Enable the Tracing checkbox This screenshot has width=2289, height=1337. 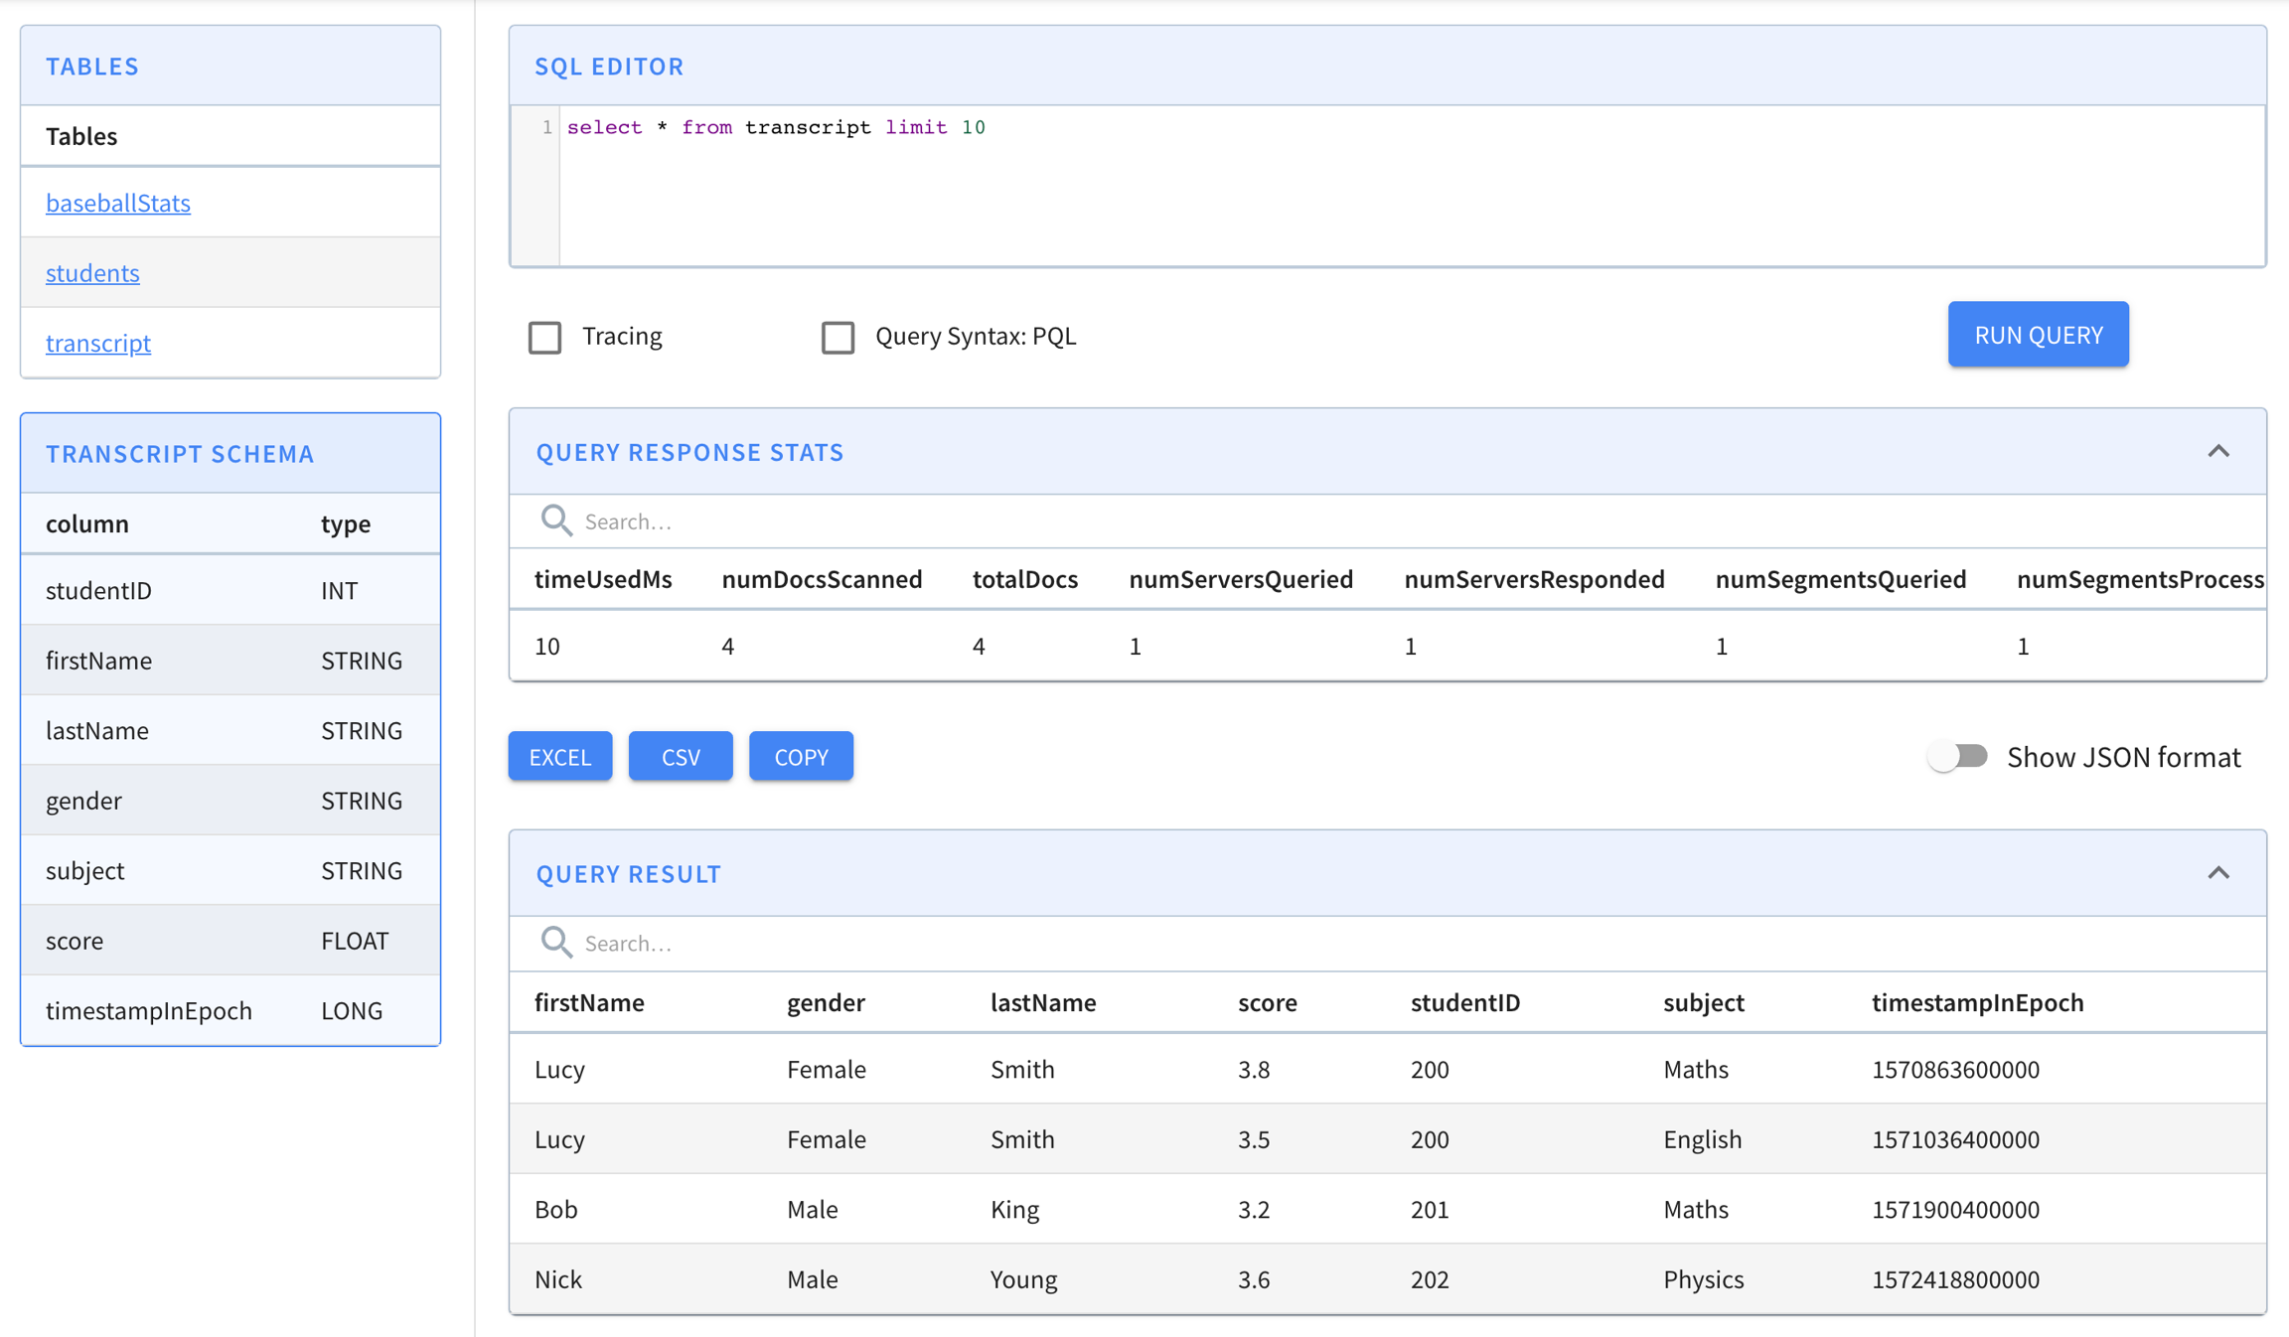[x=544, y=337]
